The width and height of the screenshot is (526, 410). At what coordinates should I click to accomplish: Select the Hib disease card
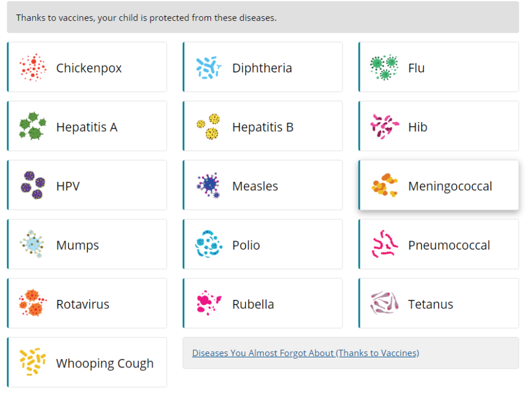439,126
